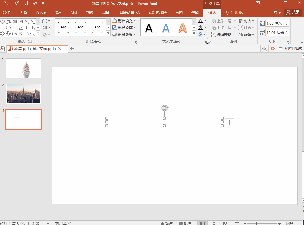Open the 动画 animations tab
304x225 pixels.
pos(106,12)
